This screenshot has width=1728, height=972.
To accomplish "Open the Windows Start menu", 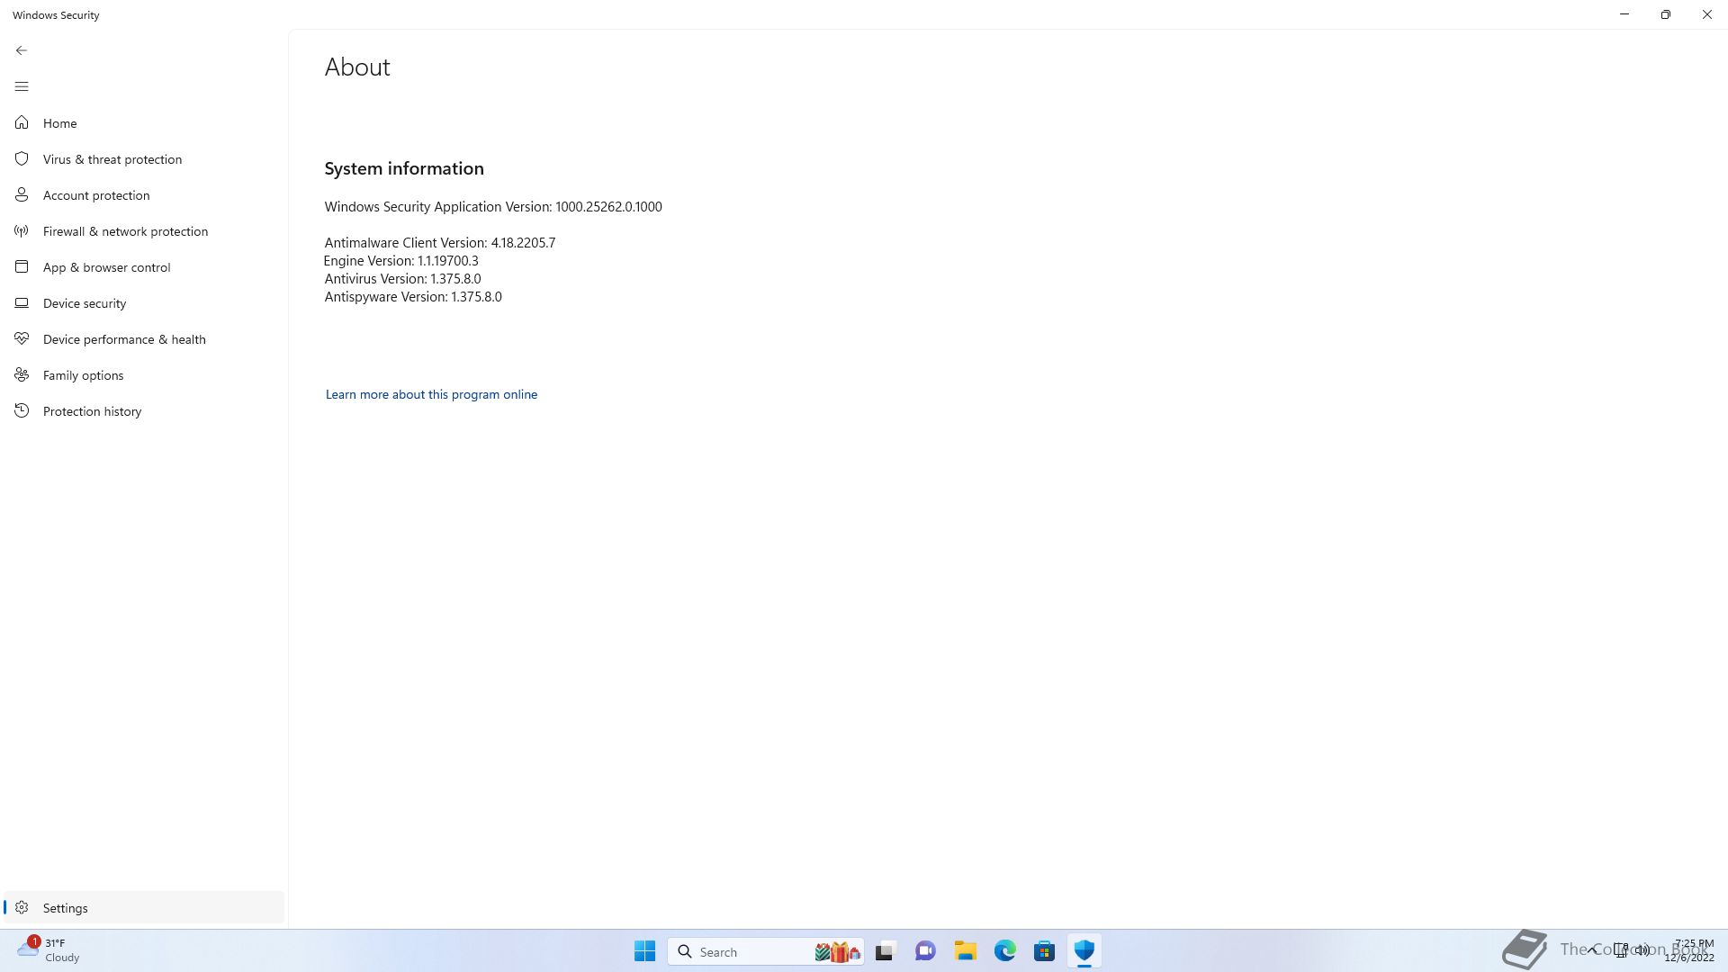I will [x=644, y=951].
